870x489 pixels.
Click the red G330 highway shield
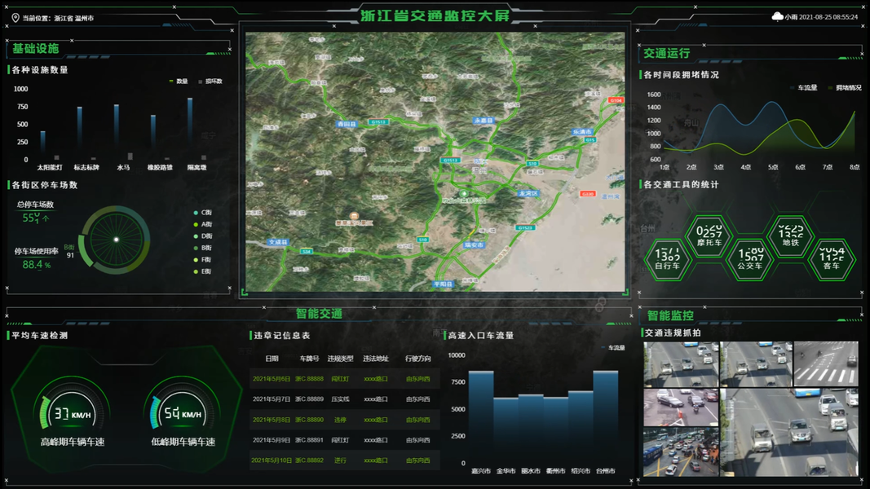coord(588,194)
